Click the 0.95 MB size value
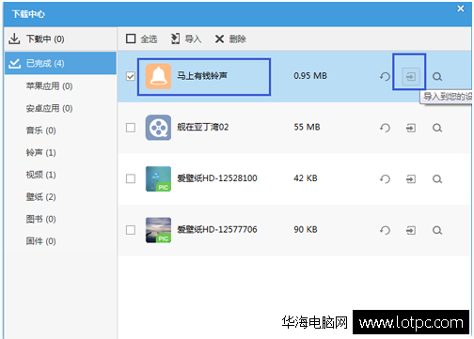Viewport: 474px width, 339px height. tap(310, 76)
